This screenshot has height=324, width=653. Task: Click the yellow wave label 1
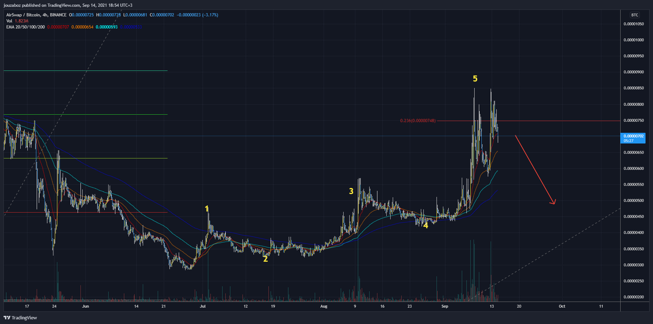(x=207, y=209)
